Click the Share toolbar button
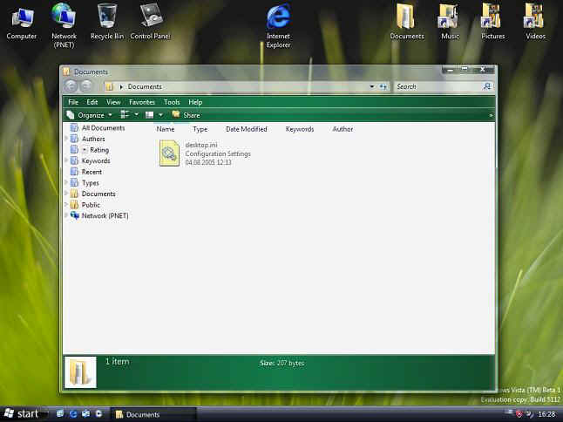The width and height of the screenshot is (563, 422). coord(186,115)
